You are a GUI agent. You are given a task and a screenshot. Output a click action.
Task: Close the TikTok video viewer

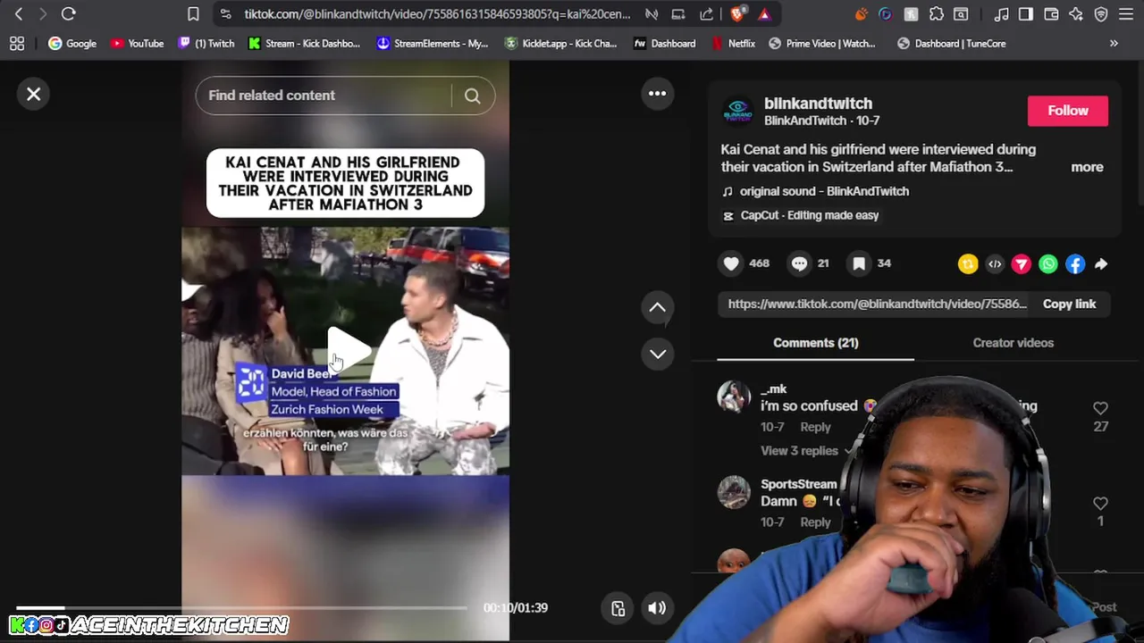pyautogui.click(x=34, y=94)
